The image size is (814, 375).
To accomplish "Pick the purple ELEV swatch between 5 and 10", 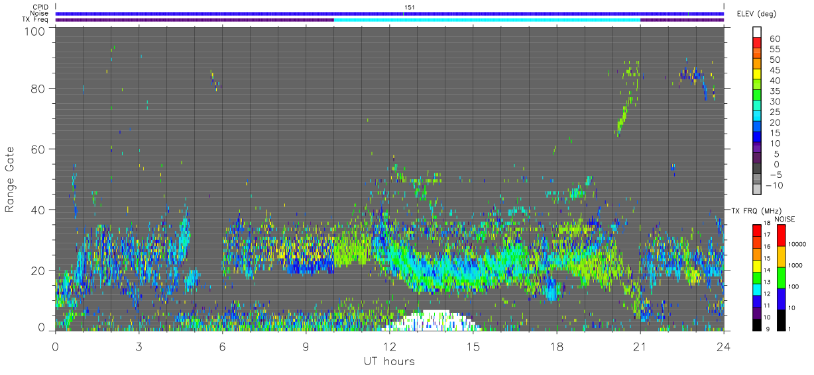I will pos(757,147).
